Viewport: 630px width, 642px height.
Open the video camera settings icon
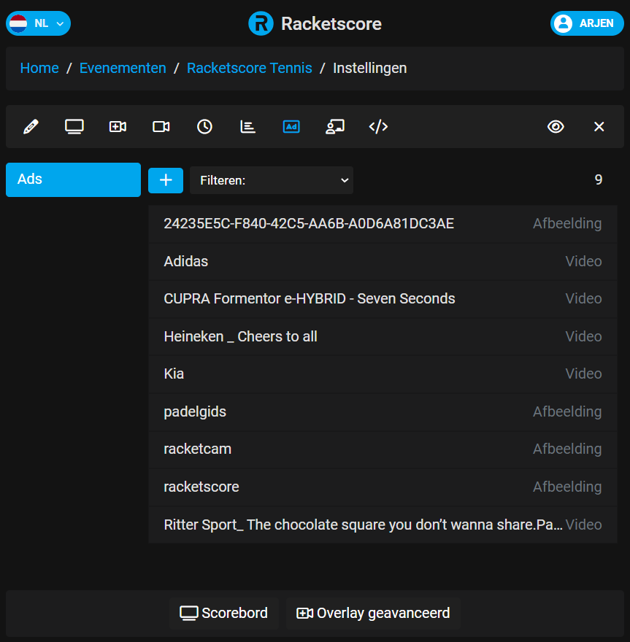(x=161, y=126)
